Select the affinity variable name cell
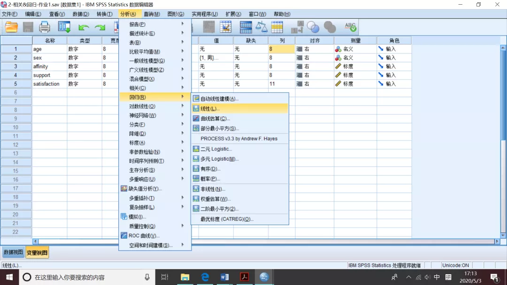The width and height of the screenshot is (507, 285). click(49, 67)
